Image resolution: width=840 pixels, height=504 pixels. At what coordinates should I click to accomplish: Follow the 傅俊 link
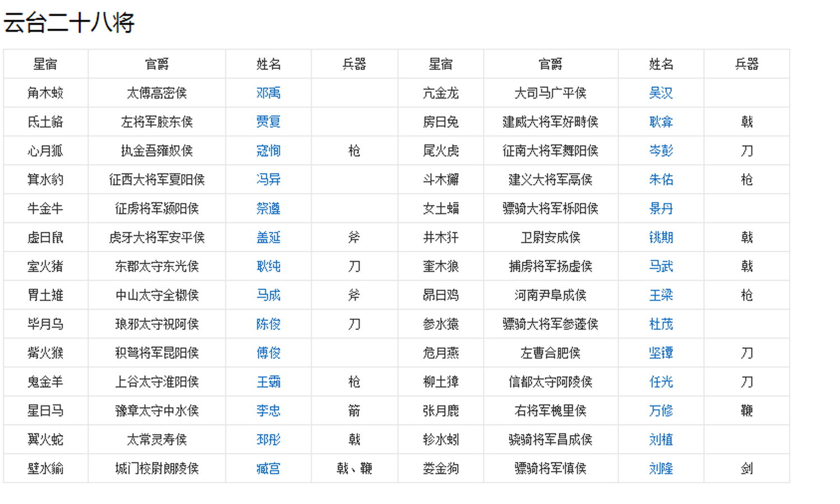(x=268, y=353)
